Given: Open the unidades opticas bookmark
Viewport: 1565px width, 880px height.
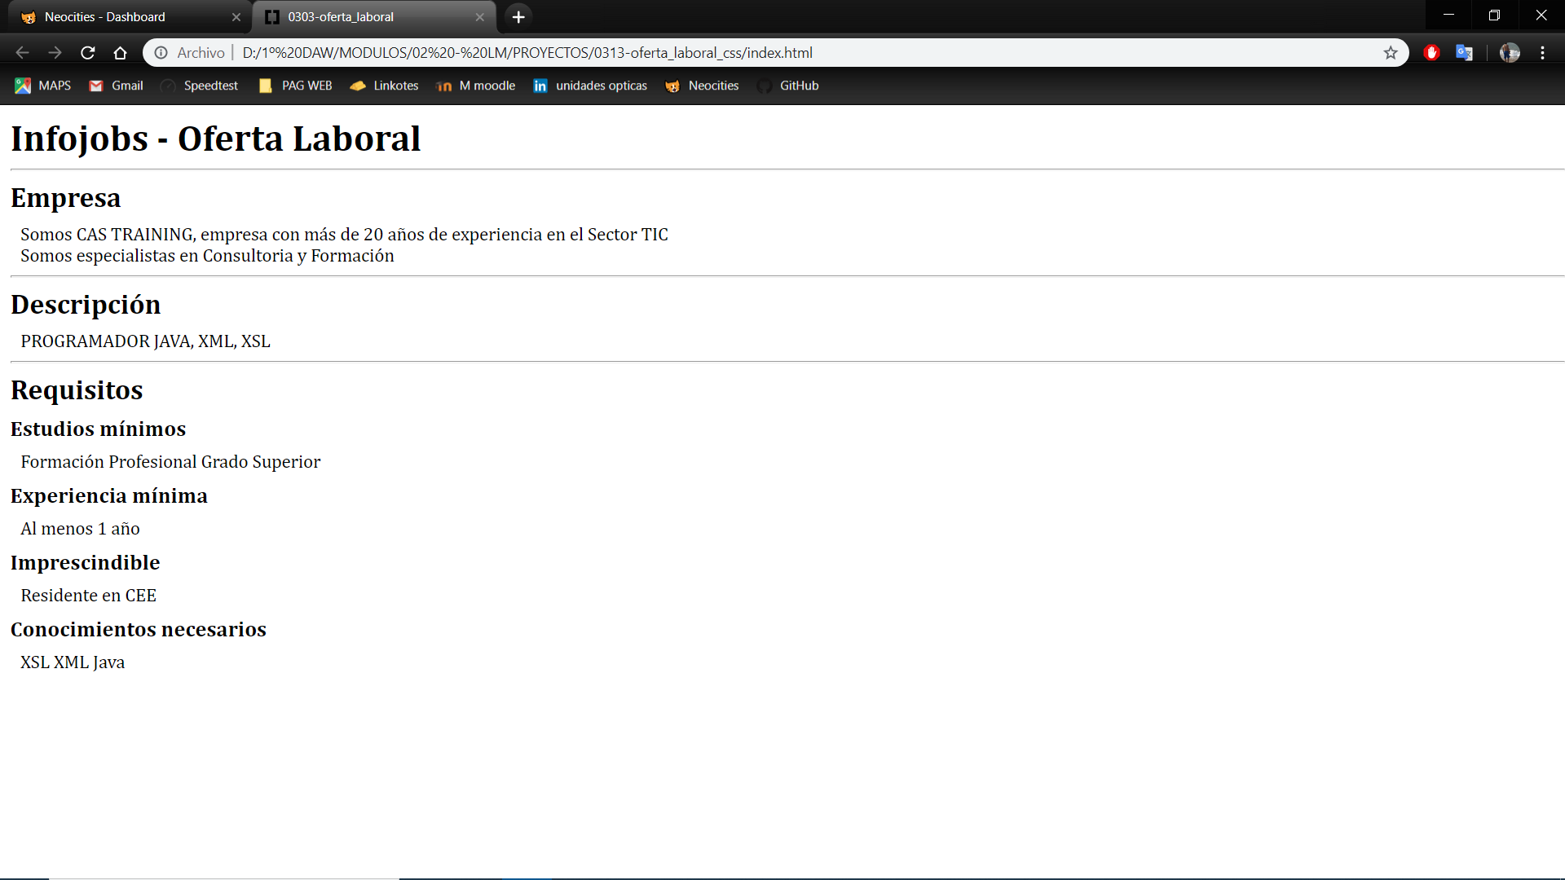Looking at the screenshot, I should (590, 86).
